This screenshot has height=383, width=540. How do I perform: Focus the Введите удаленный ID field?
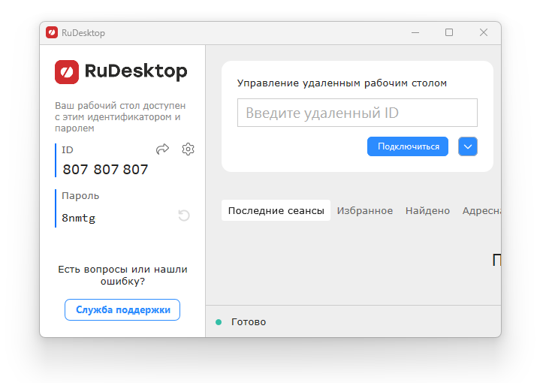[357, 113]
